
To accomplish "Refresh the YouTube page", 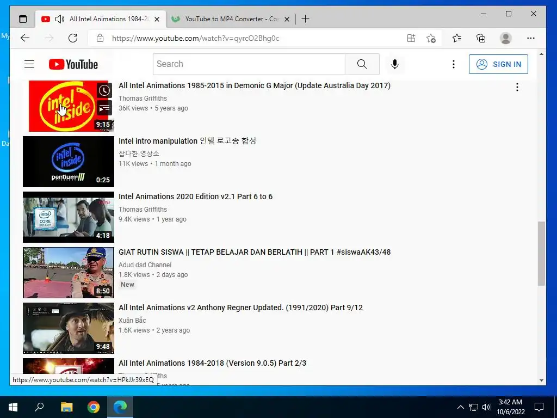I will [73, 38].
